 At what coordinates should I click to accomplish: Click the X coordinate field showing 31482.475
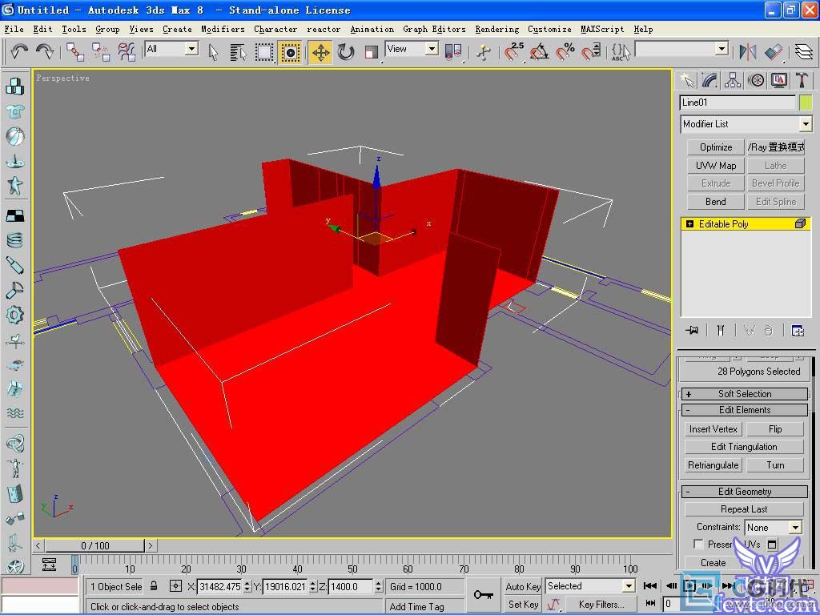click(x=220, y=587)
